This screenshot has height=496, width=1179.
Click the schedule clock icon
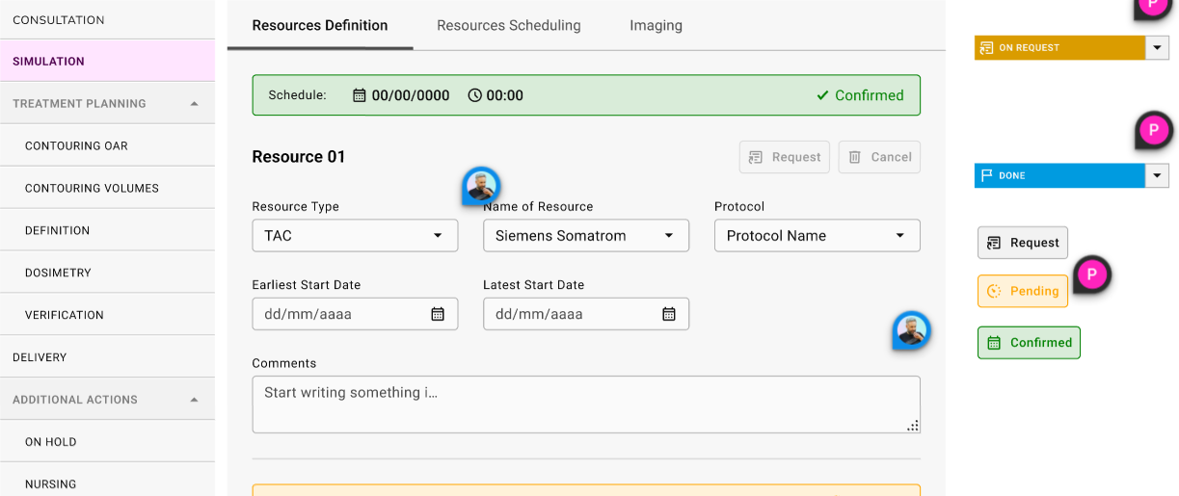474,95
